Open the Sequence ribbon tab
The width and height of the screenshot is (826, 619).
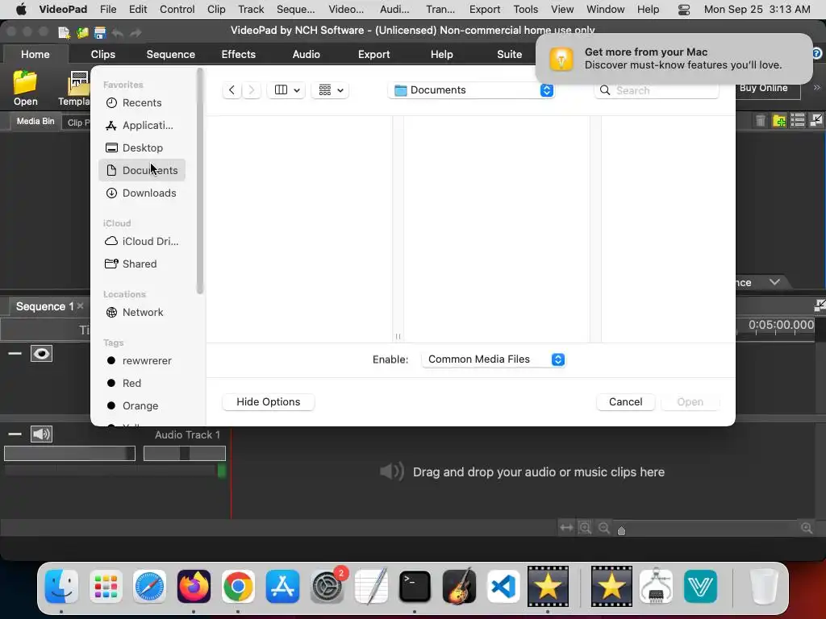point(171,54)
